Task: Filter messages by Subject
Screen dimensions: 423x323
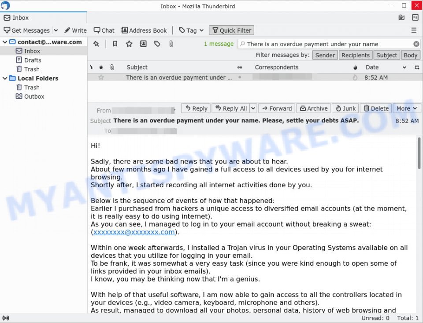Action: (386, 55)
